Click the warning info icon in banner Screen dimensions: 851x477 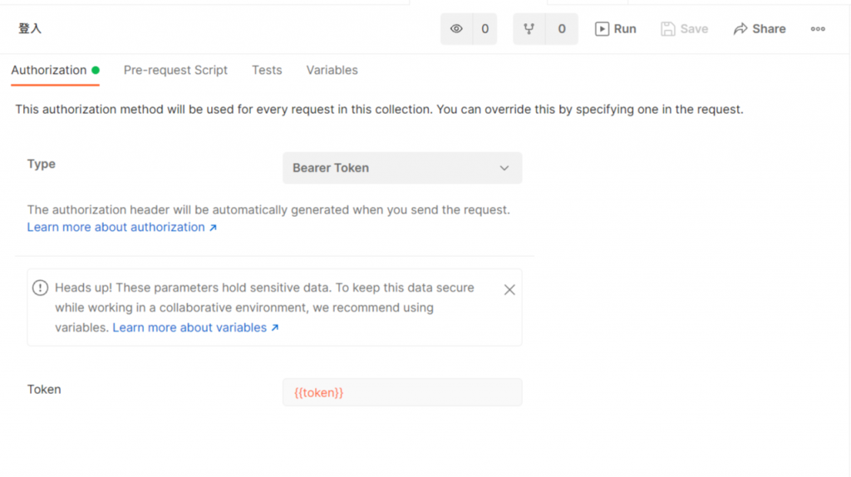[x=40, y=288]
